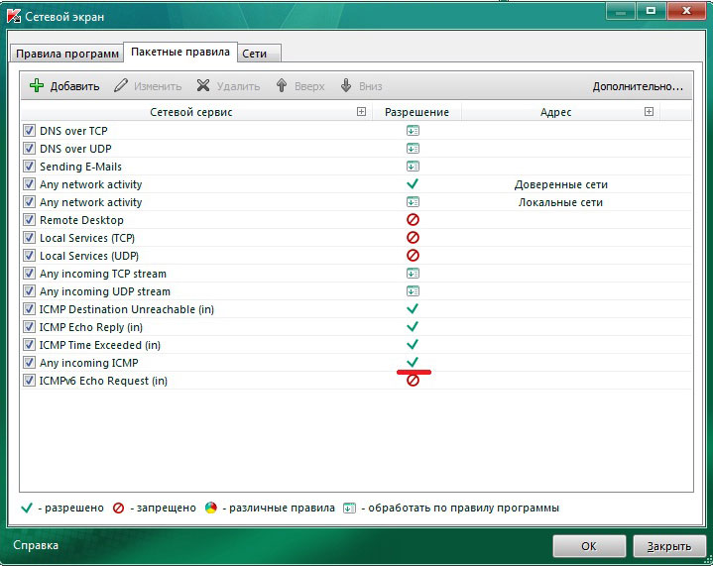Click the Вверх up arrow icon
The width and height of the screenshot is (713, 566).
(282, 86)
